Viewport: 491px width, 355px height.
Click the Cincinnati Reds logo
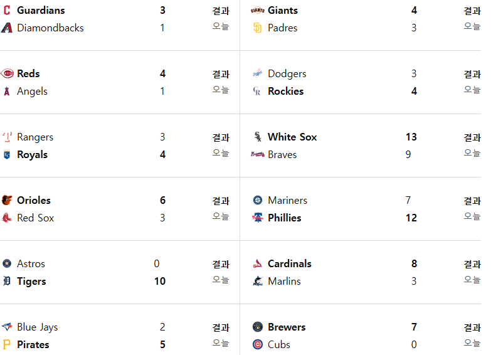(x=7, y=73)
